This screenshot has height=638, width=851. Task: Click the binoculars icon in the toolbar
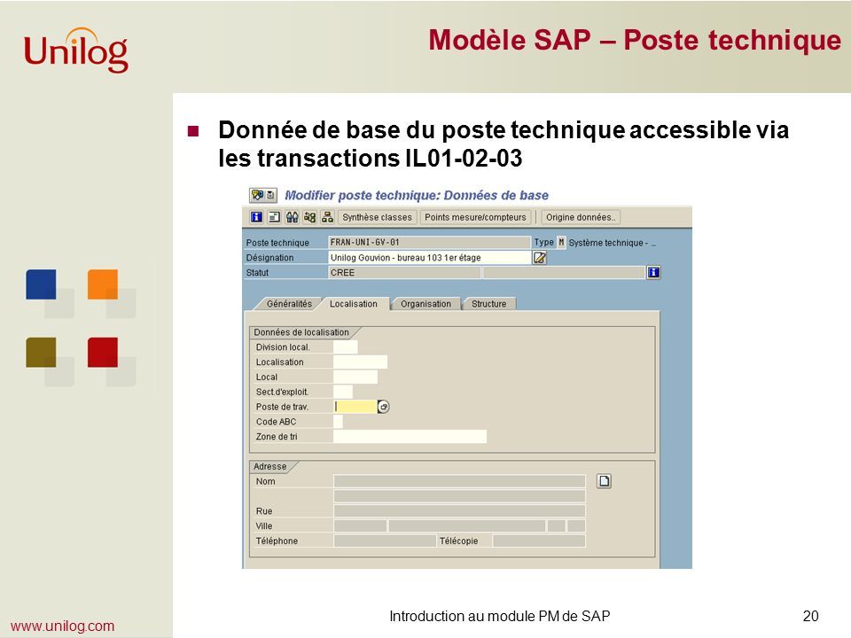click(292, 218)
